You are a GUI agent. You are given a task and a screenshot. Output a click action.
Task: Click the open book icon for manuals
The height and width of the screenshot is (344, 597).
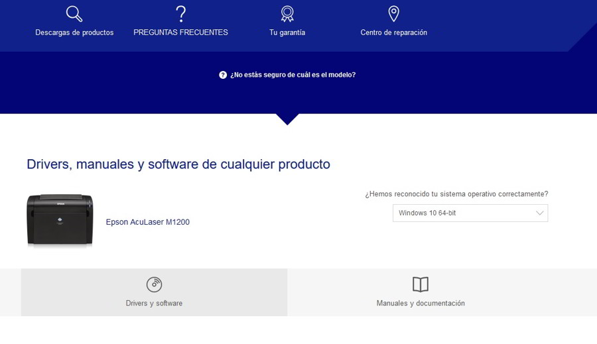421,284
